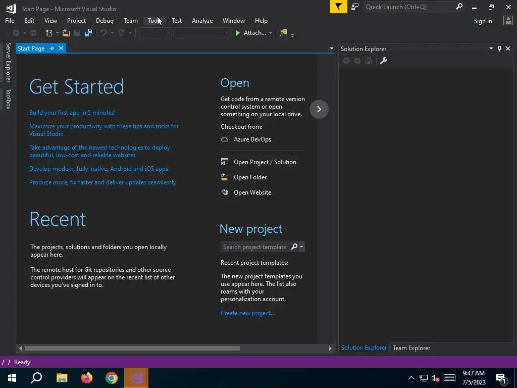Open the Solution Configurations combo box
The height and width of the screenshot is (388, 517).
(155, 33)
